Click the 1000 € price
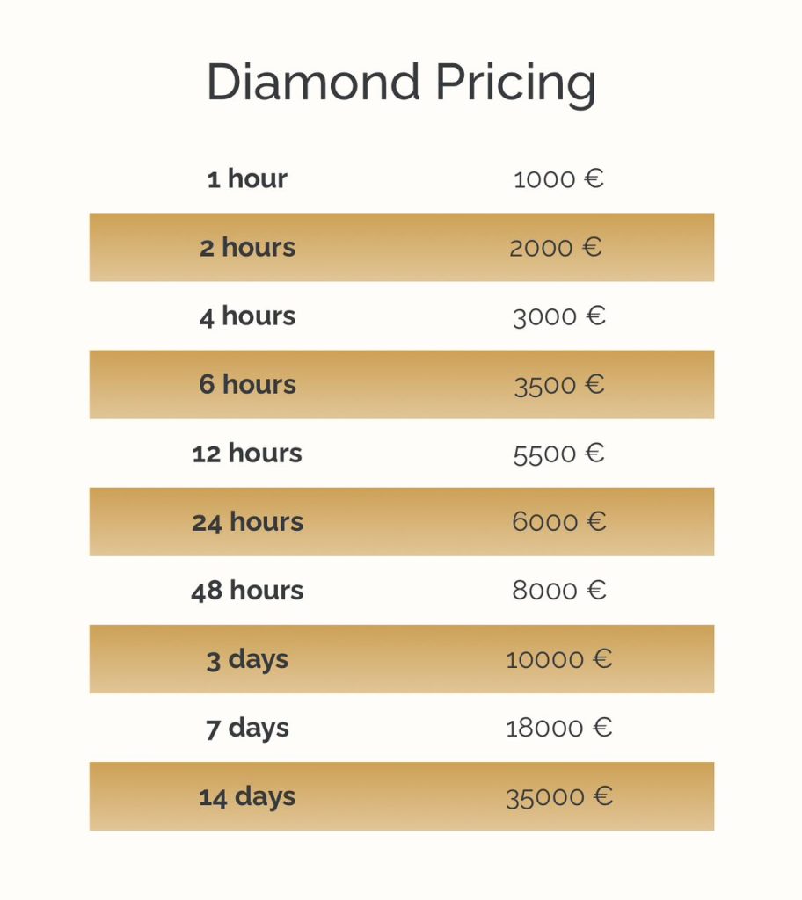The height and width of the screenshot is (900, 802). click(x=558, y=179)
